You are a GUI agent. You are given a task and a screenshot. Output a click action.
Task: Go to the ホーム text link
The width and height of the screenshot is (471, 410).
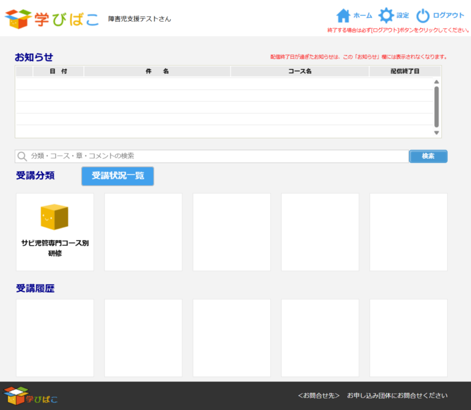pos(362,16)
